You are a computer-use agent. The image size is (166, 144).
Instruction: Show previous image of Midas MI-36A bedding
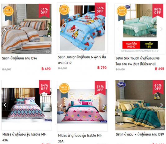61,106
